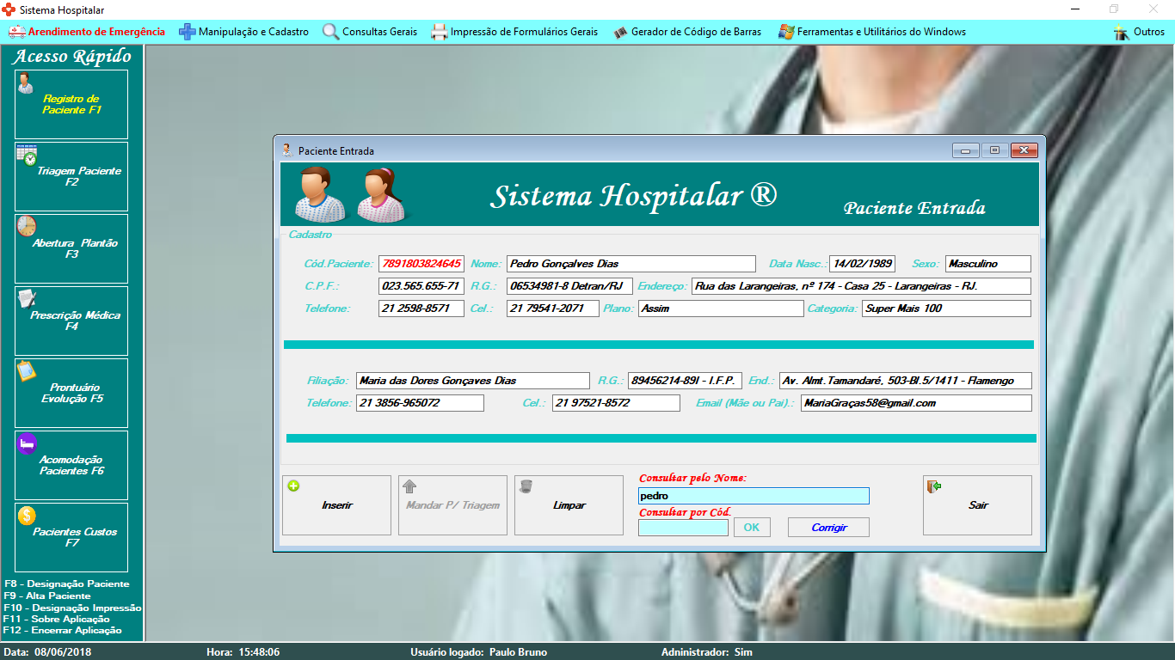Image resolution: width=1175 pixels, height=660 pixels.
Task: Open Ferramentas e Utilitários do Windows menu
Action: tap(872, 32)
